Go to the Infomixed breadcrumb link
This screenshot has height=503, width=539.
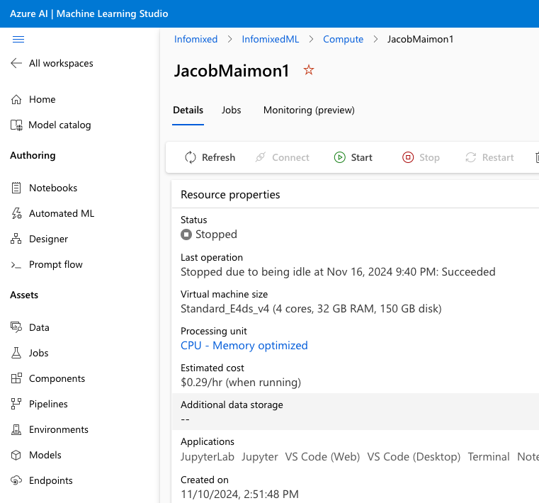tap(196, 39)
